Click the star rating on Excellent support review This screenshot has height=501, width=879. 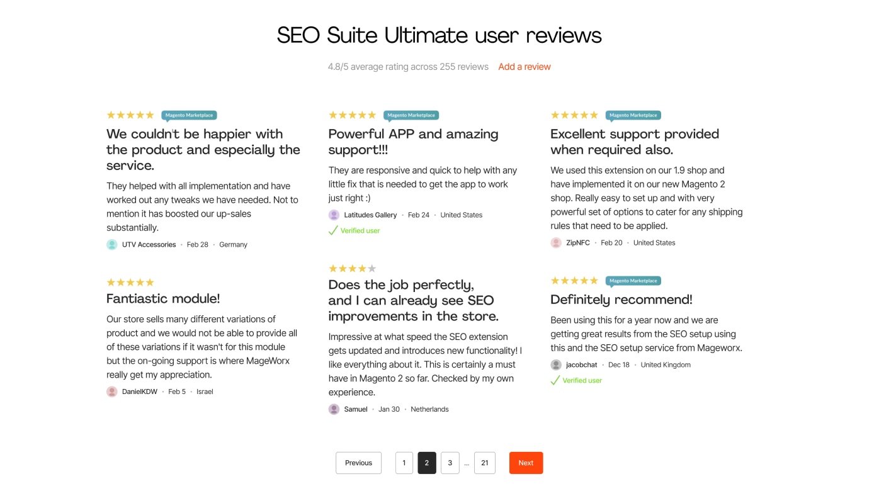pyautogui.click(x=574, y=114)
